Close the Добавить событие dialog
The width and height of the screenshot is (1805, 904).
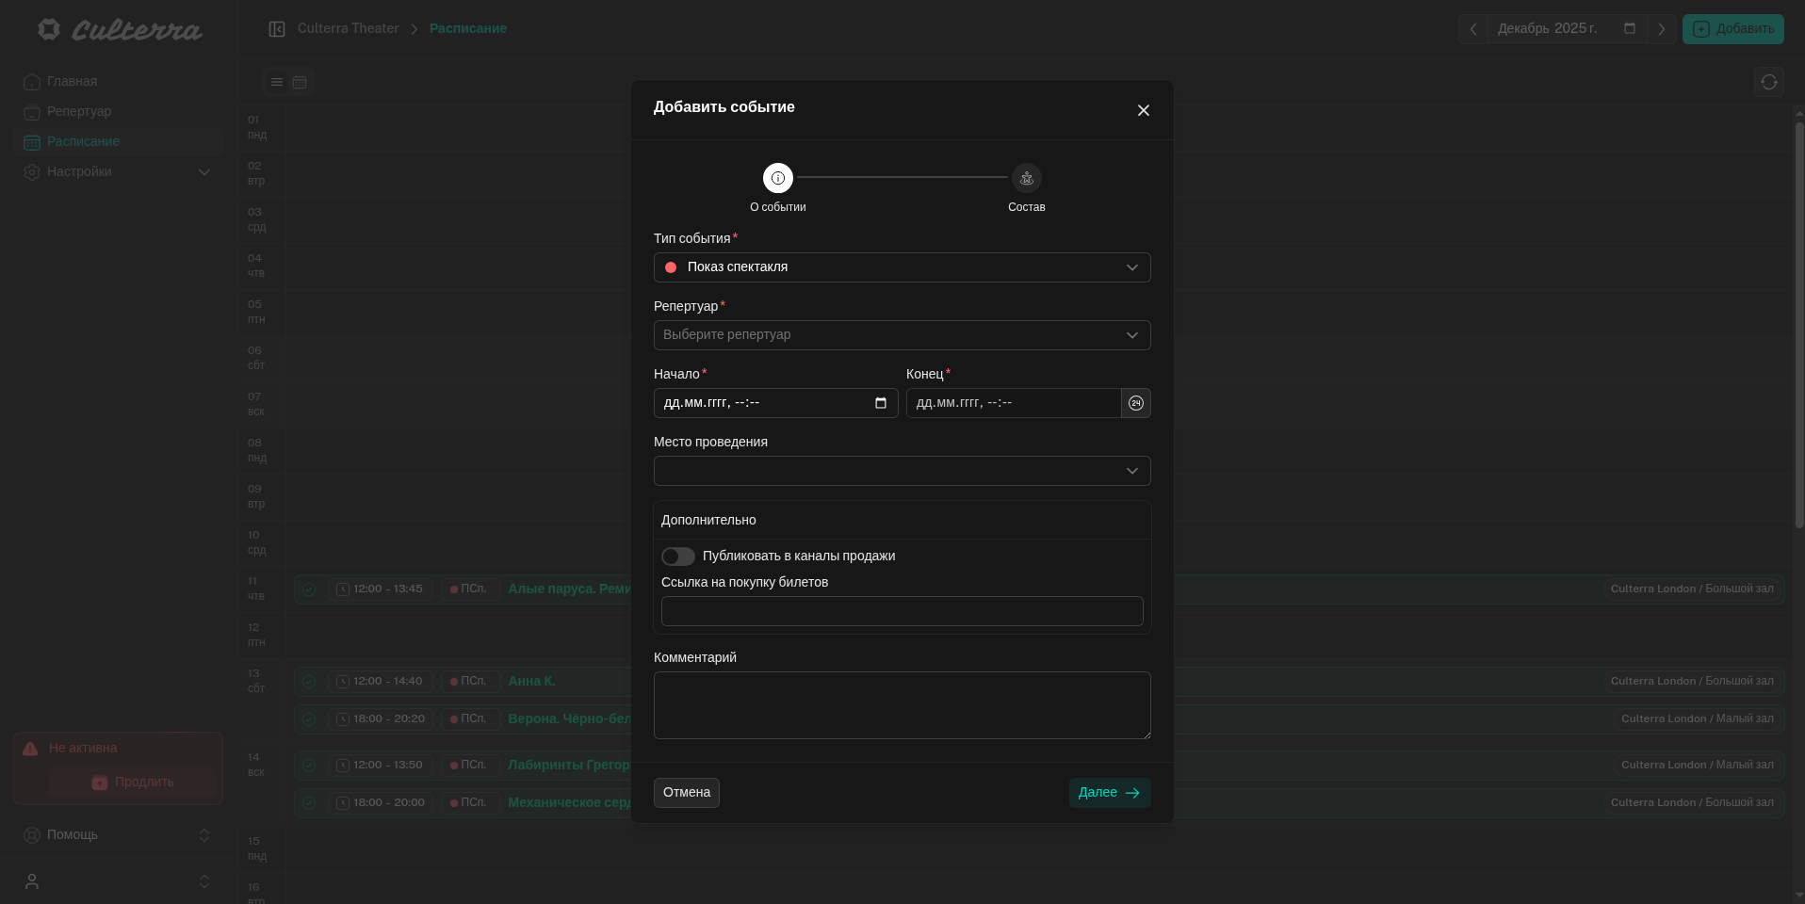(1144, 111)
